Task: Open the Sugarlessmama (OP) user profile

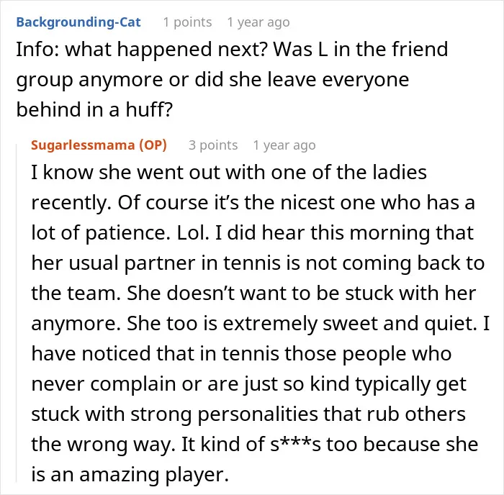Action: 99,145
